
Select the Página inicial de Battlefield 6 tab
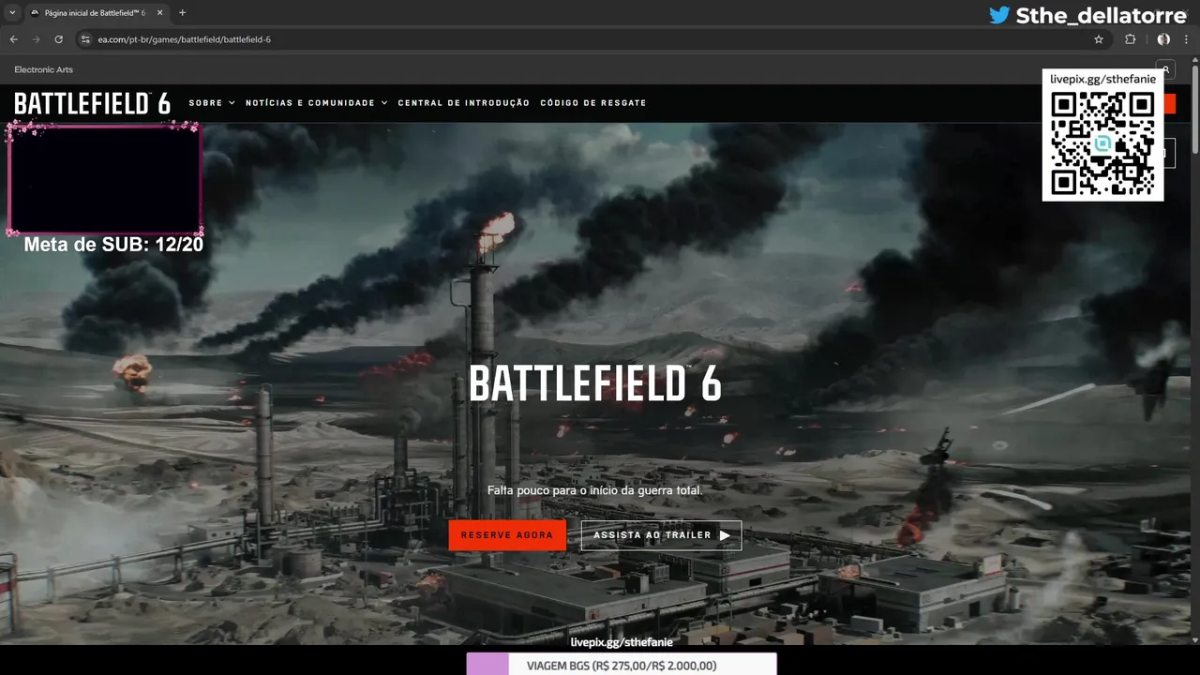tap(95, 13)
